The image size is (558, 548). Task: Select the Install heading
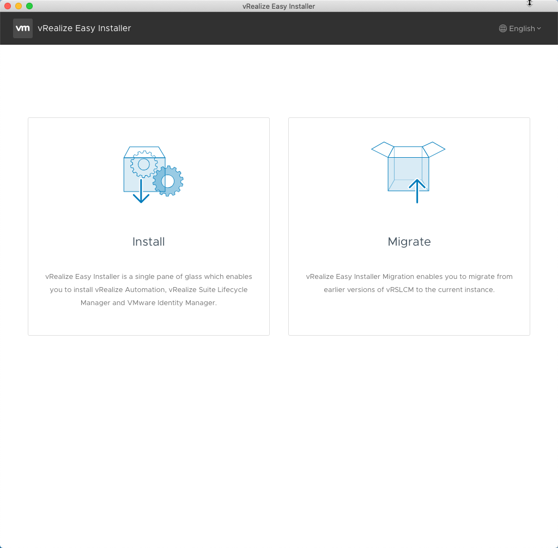coord(148,242)
